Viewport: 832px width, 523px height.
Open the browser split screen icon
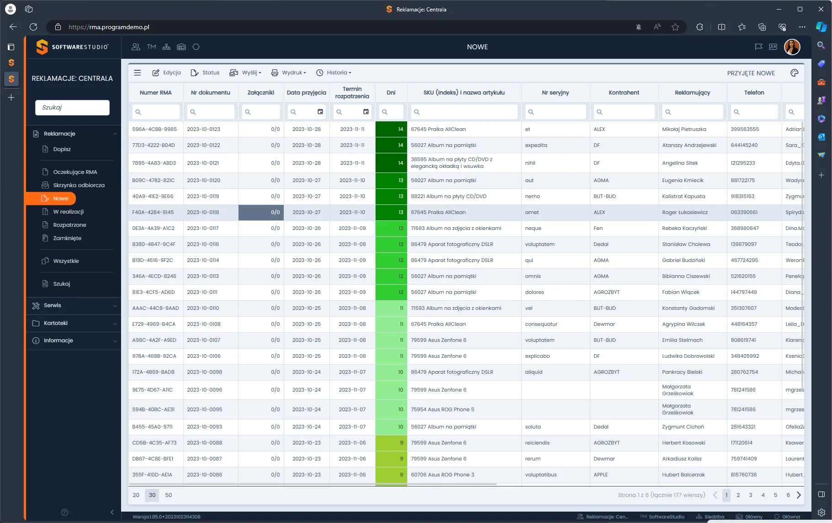[722, 27]
